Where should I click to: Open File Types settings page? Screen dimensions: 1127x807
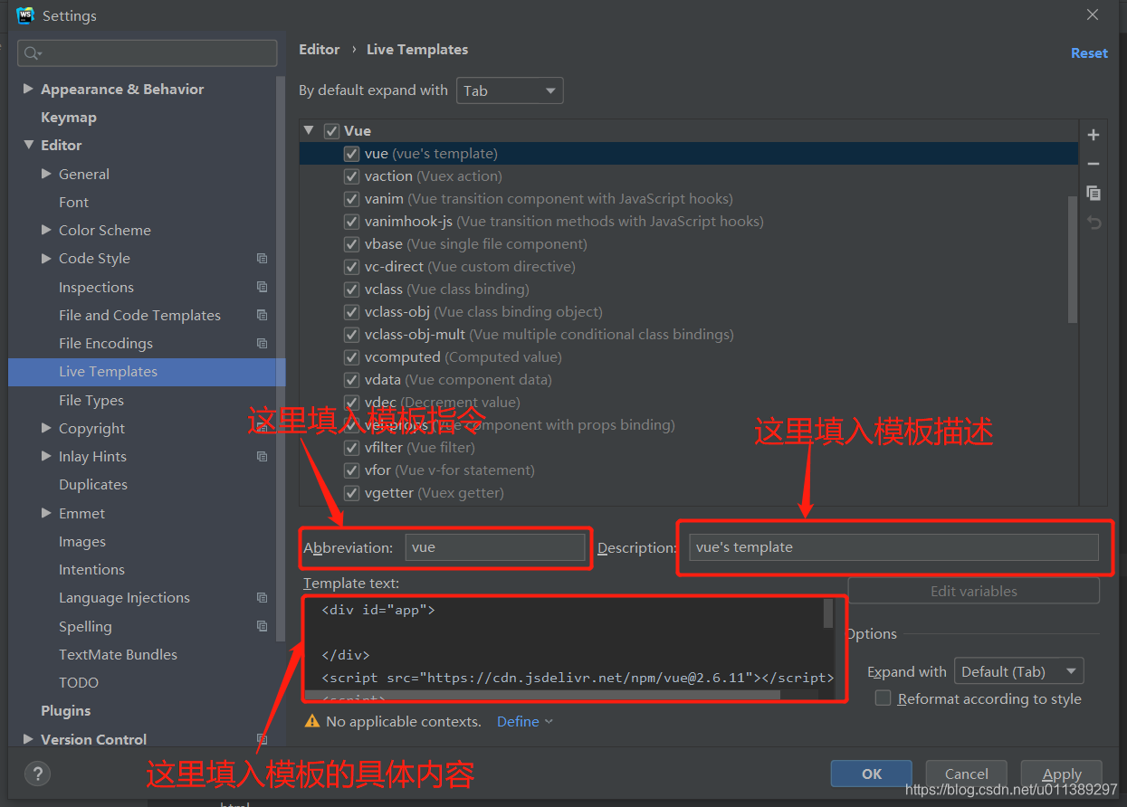pyautogui.click(x=91, y=400)
